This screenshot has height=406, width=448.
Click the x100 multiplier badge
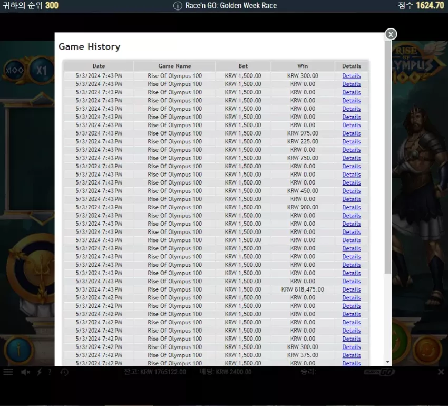click(14, 70)
